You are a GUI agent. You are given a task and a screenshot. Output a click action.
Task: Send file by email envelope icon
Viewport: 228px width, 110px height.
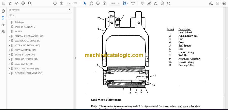tap(218, 3)
